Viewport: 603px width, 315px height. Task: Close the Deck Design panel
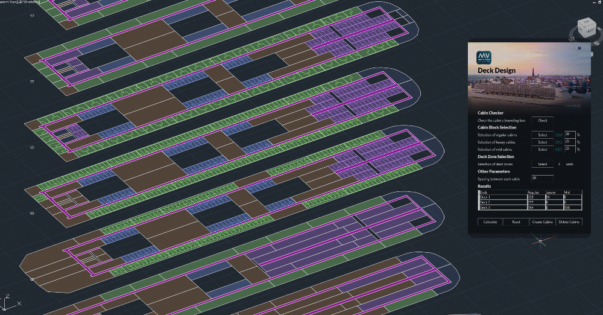click(579, 48)
